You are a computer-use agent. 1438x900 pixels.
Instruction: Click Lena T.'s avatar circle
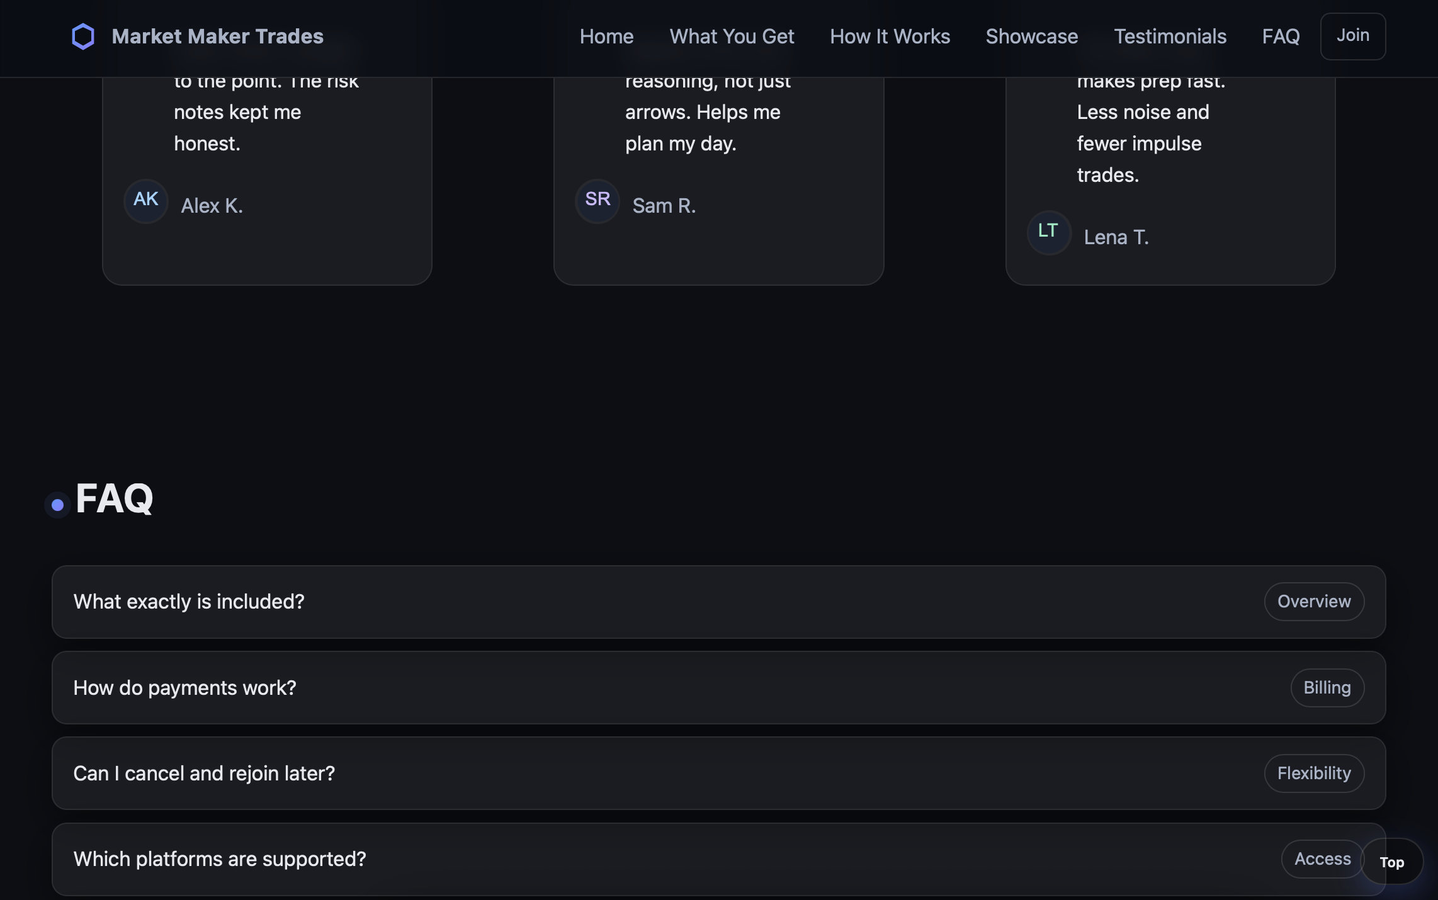[1048, 232]
